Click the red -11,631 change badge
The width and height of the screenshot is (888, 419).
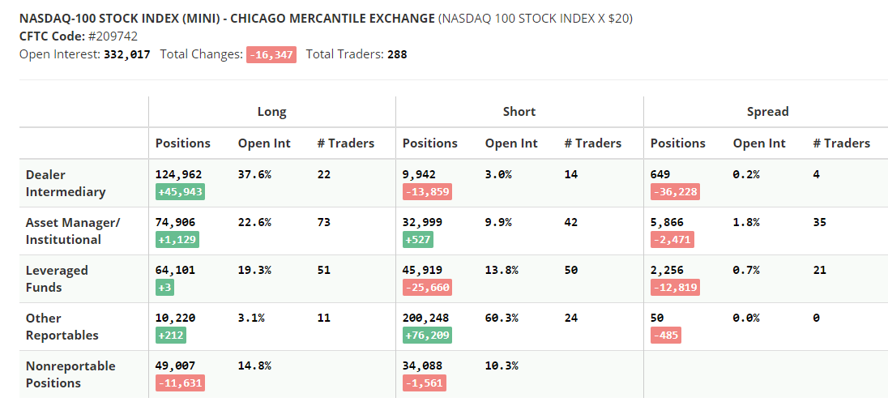click(x=180, y=383)
